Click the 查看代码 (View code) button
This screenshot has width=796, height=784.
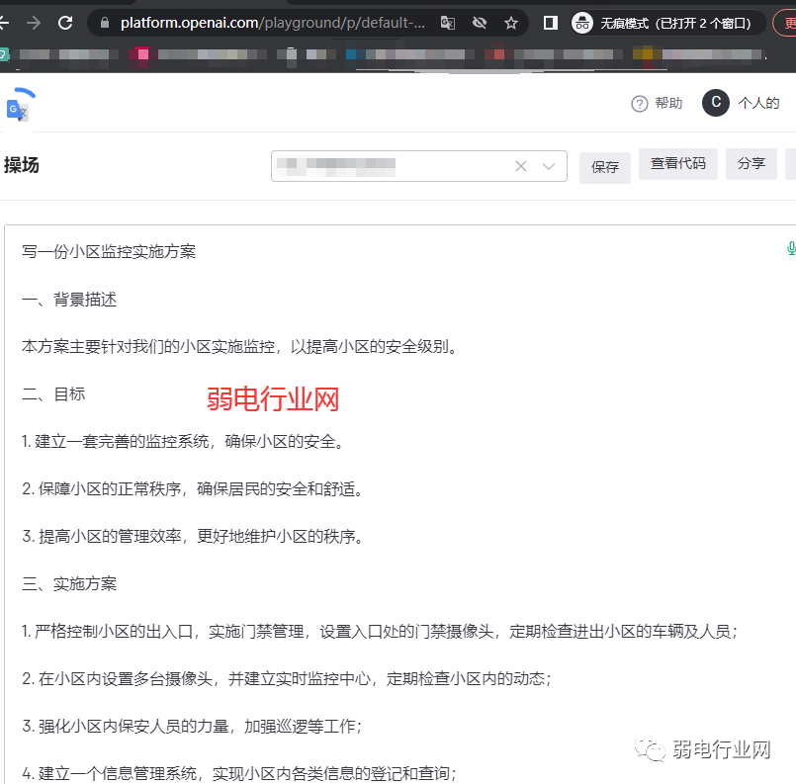pyautogui.click(x=677, y=163)
